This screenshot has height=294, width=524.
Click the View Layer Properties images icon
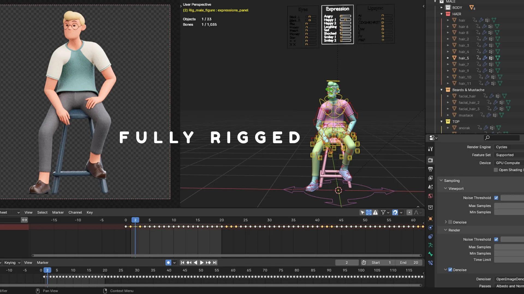[430, 178]
